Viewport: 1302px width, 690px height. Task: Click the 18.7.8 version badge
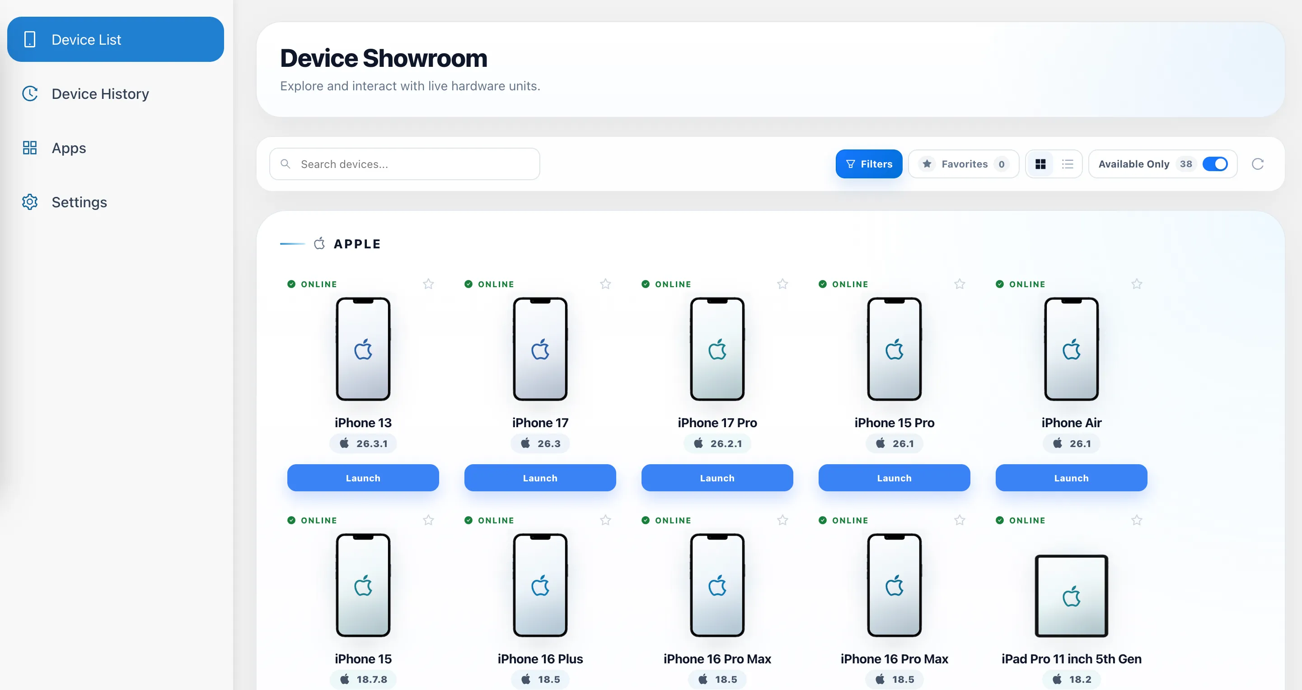coord(363,680)
